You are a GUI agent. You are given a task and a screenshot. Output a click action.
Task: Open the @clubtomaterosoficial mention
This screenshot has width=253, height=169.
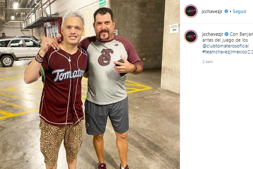225,46
